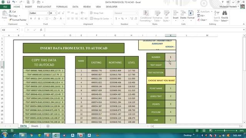Open the red AutoCAD taskbar icon
246x138 pixels.
coord(81,135)
